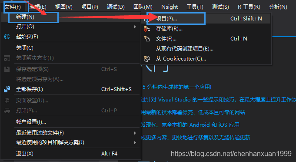Click the new repository icon
The height and width of the screenshot is (162, 296).
(147, 29)
